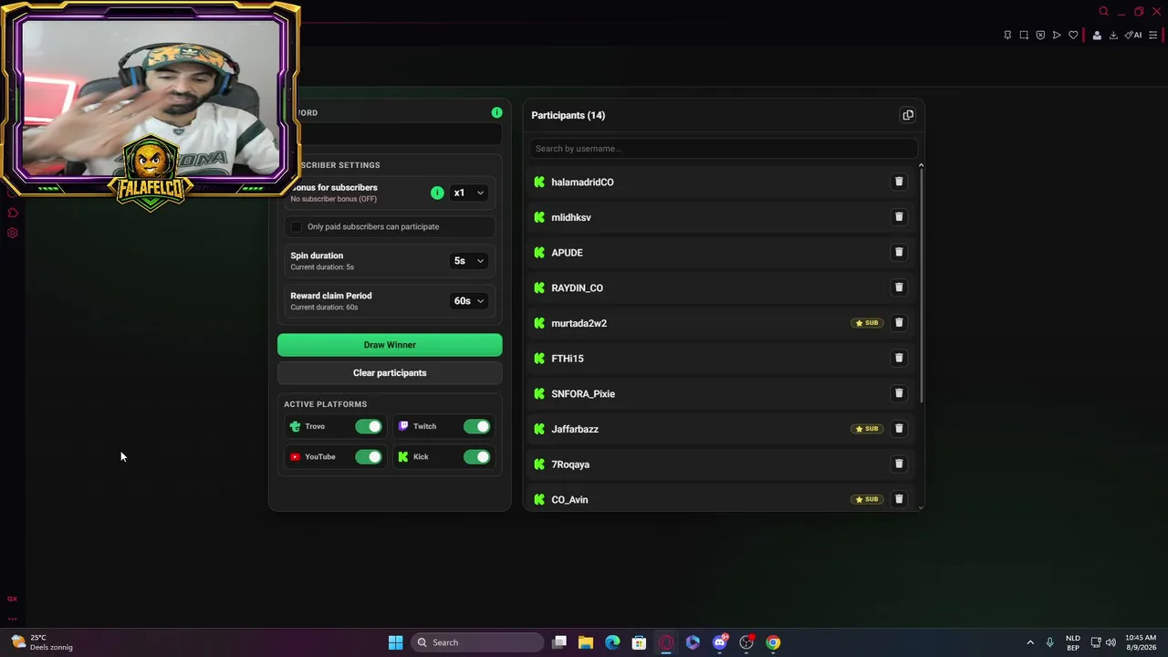The image size is (1168, 657).
Task: Click the participants list scrollbar
Action: point(921,283)
